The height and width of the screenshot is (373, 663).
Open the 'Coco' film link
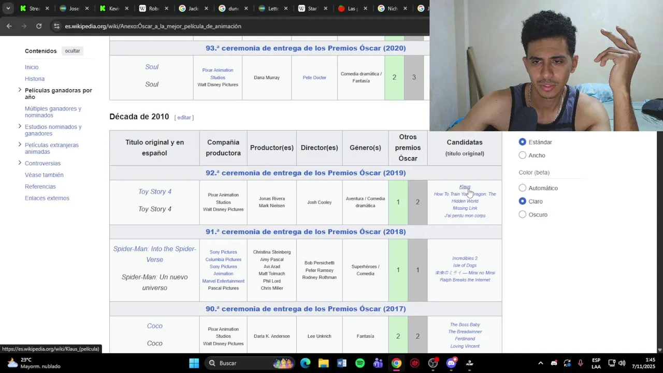pyautogui.click(x=155, y=326)
